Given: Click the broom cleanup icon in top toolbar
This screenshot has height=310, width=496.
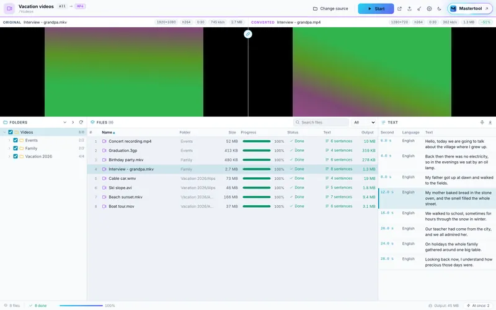Looking at the screenshot, I should [x=419, y=9].
